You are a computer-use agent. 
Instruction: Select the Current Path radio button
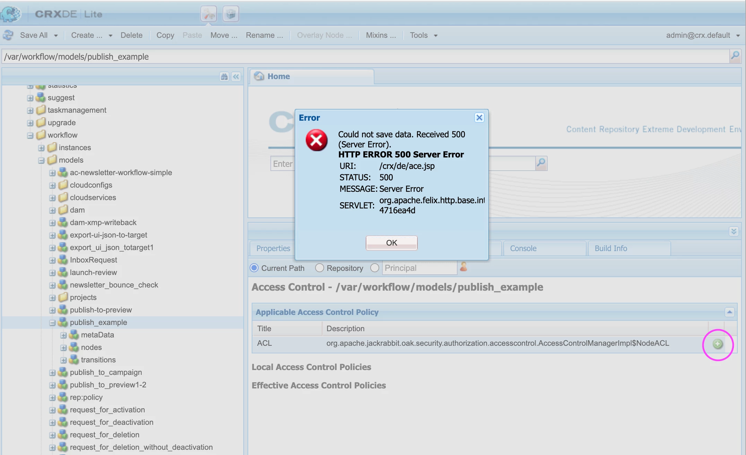[x=254, y=268]
